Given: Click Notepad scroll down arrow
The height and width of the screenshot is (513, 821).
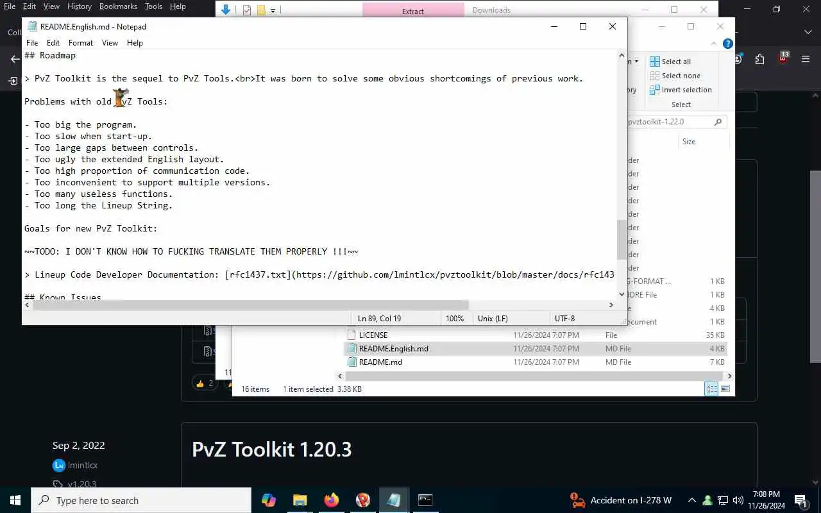Looking at the screenshot, I should click(x=622, y=294).
